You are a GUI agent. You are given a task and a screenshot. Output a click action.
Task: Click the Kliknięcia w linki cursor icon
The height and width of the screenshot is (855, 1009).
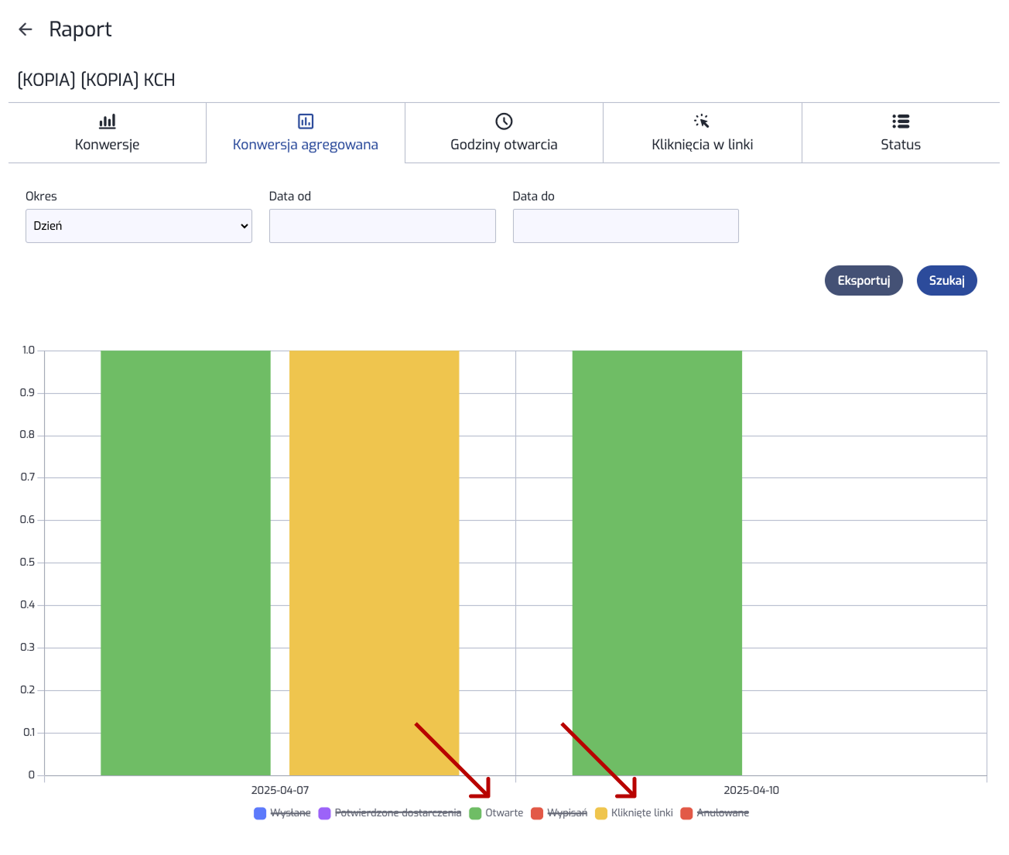pyautogui.click(x=702, y=121)
